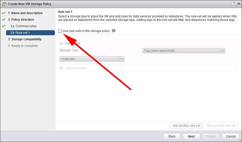Image resolution: width=242 pixels, height=142 pixels.
Task: Click the Back button
Action: point(172,136)
